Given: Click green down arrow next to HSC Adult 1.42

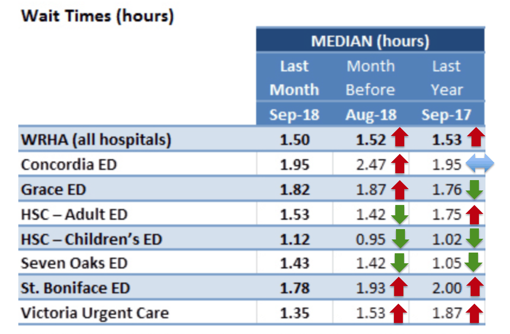Looking at the screenshot, I should click(x=400, y=214).
